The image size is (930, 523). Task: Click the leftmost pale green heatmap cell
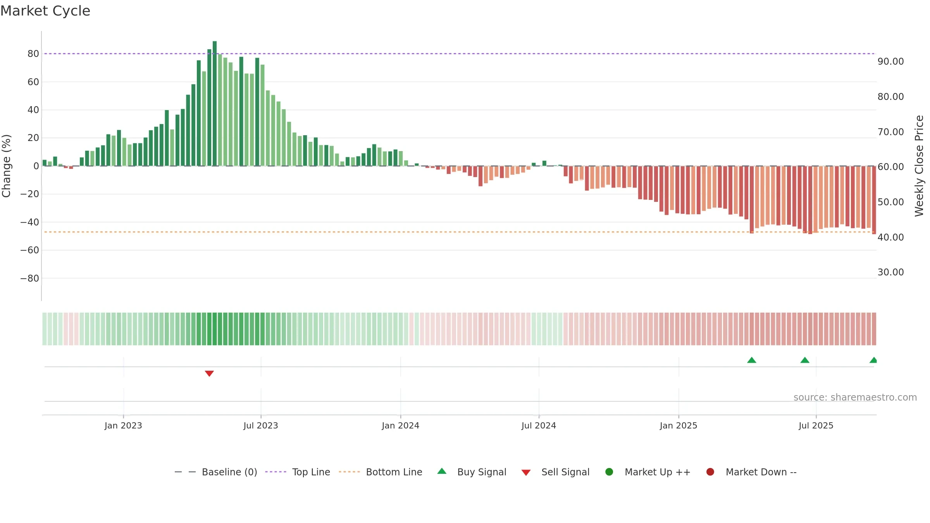(45, 329)
